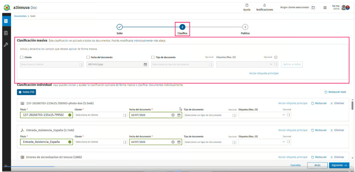Eliminar the 137-20260703 photo document

(337, 103)
